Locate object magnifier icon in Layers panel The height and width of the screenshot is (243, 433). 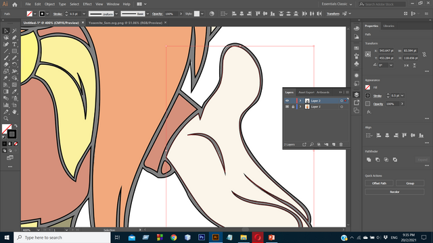311,144
